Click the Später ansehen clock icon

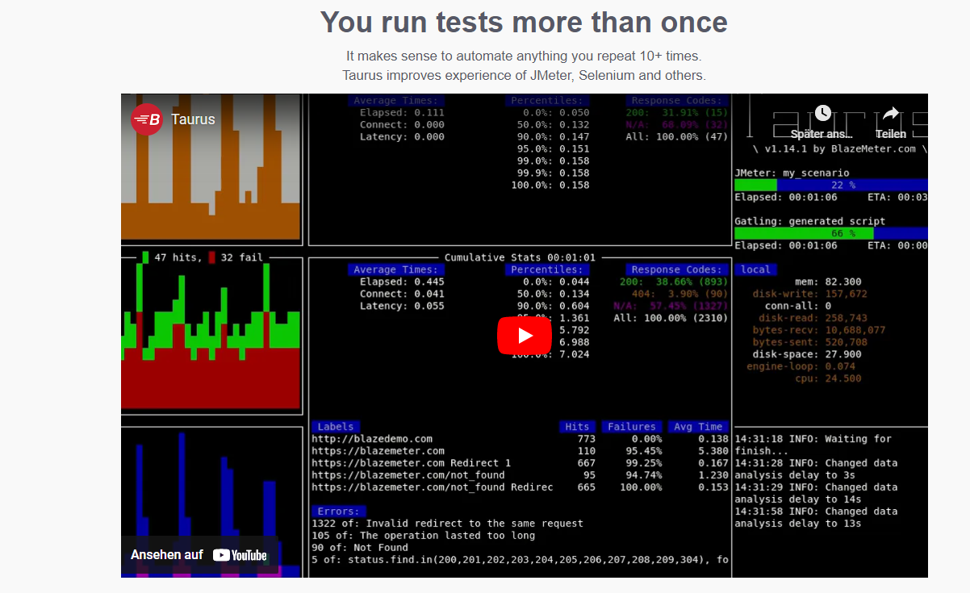point(822,113)
